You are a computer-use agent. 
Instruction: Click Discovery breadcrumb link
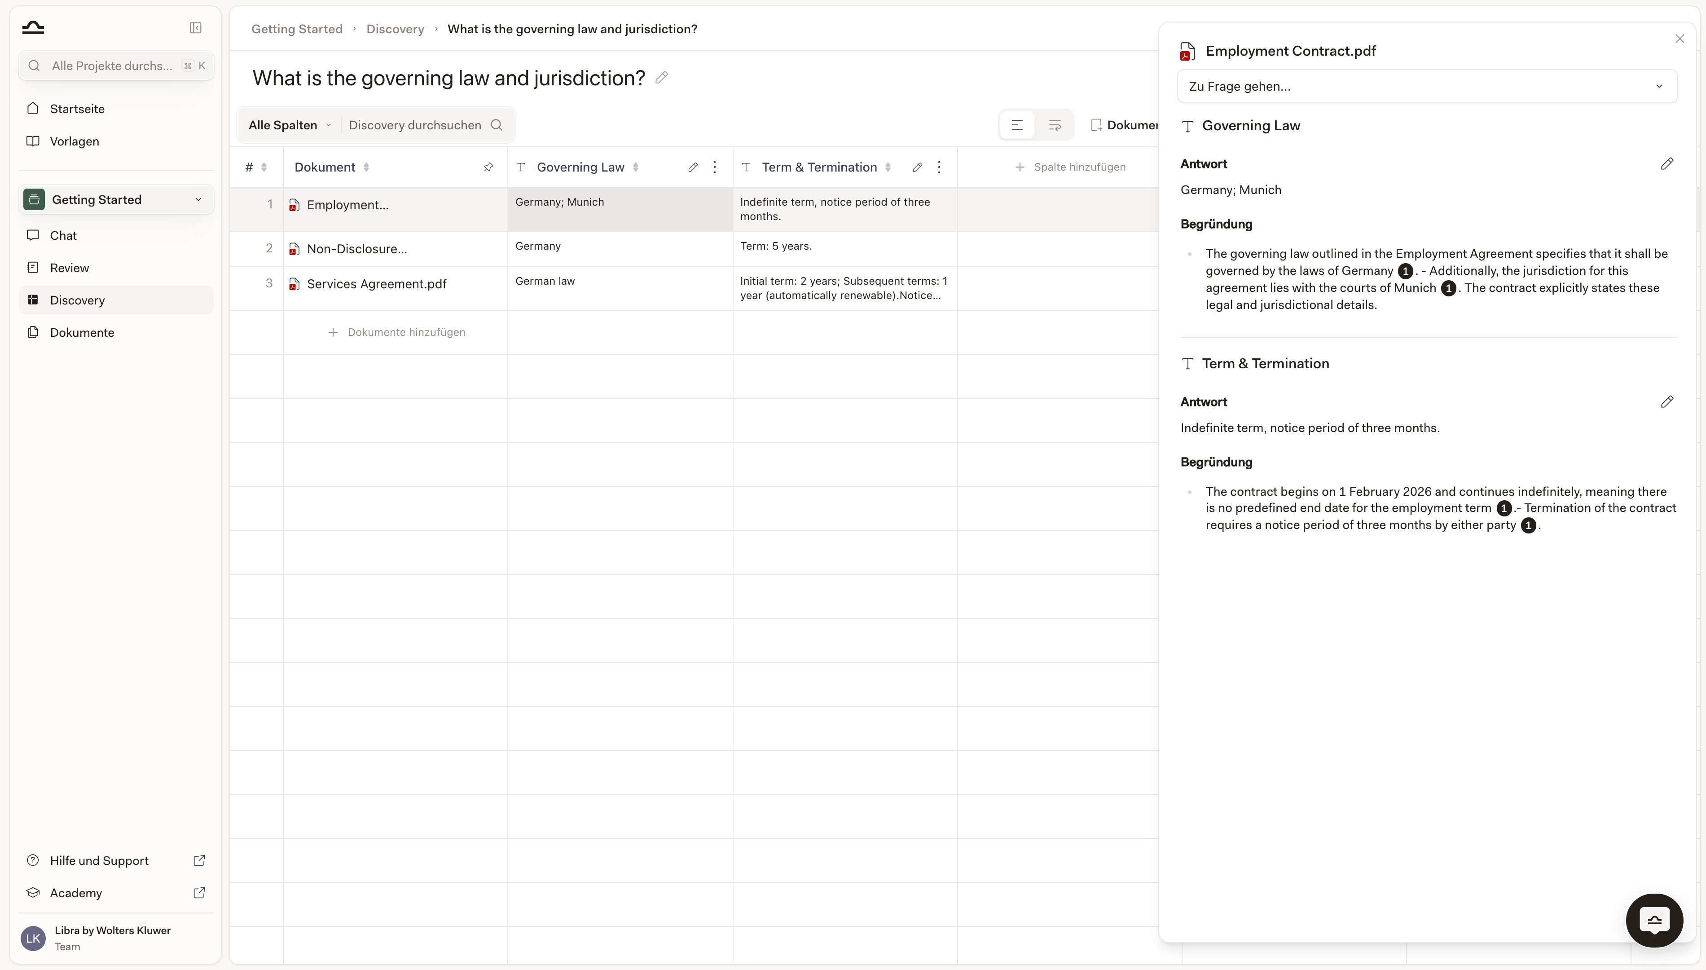(x=395, y=29)
